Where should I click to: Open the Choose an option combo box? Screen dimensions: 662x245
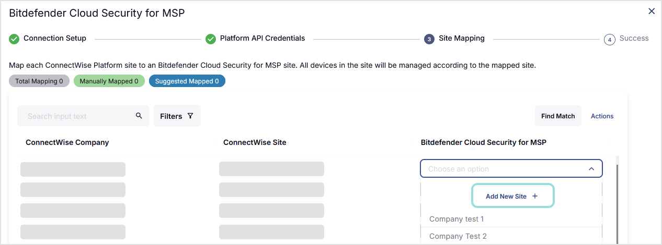pyautogui.click(x=511, y=168)
